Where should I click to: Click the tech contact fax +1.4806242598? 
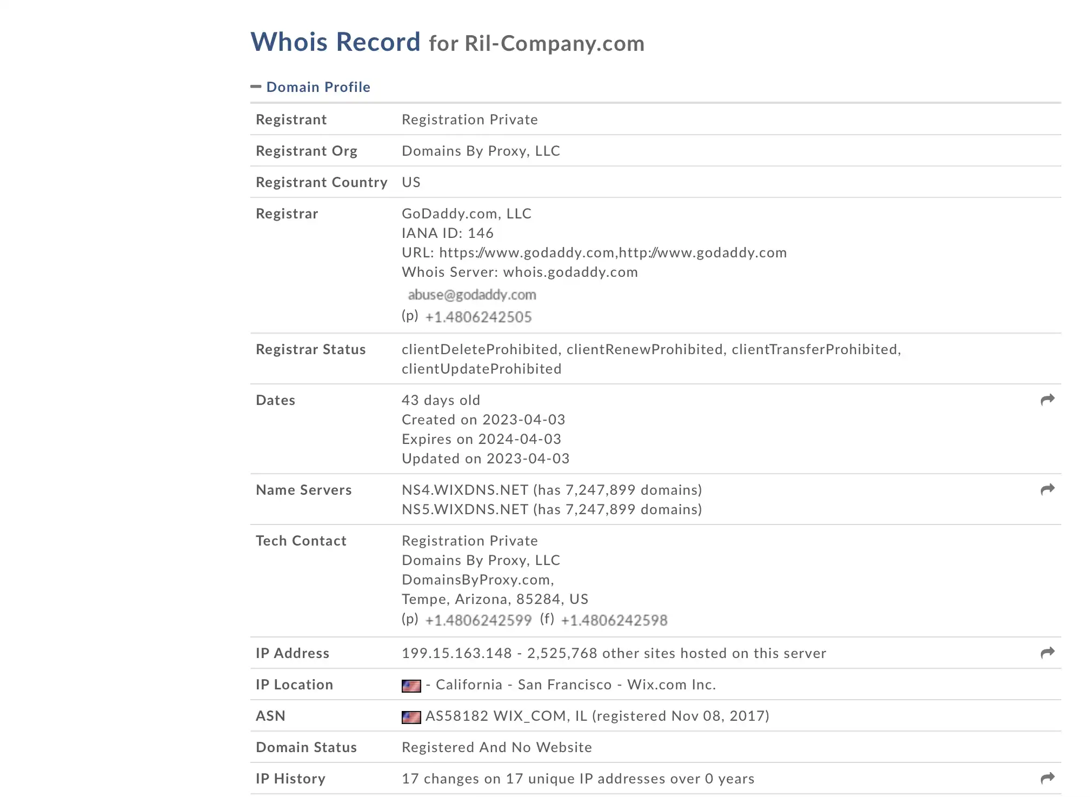click(614, 620)
